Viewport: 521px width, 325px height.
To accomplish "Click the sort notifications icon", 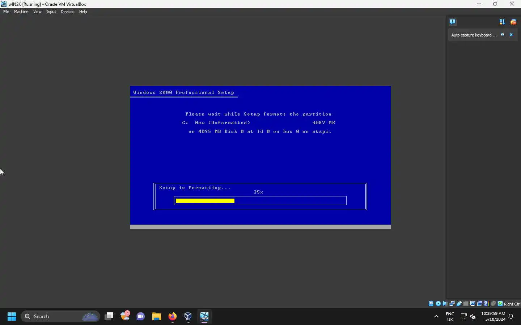I will click(x=502, y=22).
